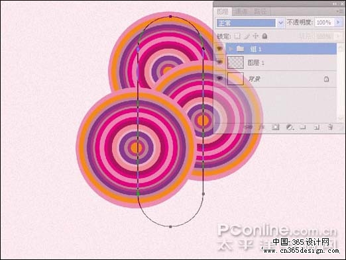
Task: Expand the 组 1 group triangle
Action: (x=231, y=49)
